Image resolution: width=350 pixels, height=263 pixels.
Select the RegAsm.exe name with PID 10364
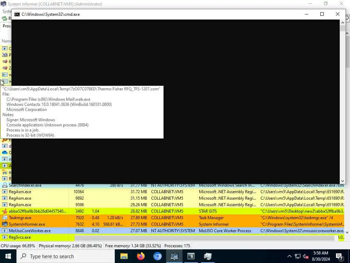click(x=20, y=192)
